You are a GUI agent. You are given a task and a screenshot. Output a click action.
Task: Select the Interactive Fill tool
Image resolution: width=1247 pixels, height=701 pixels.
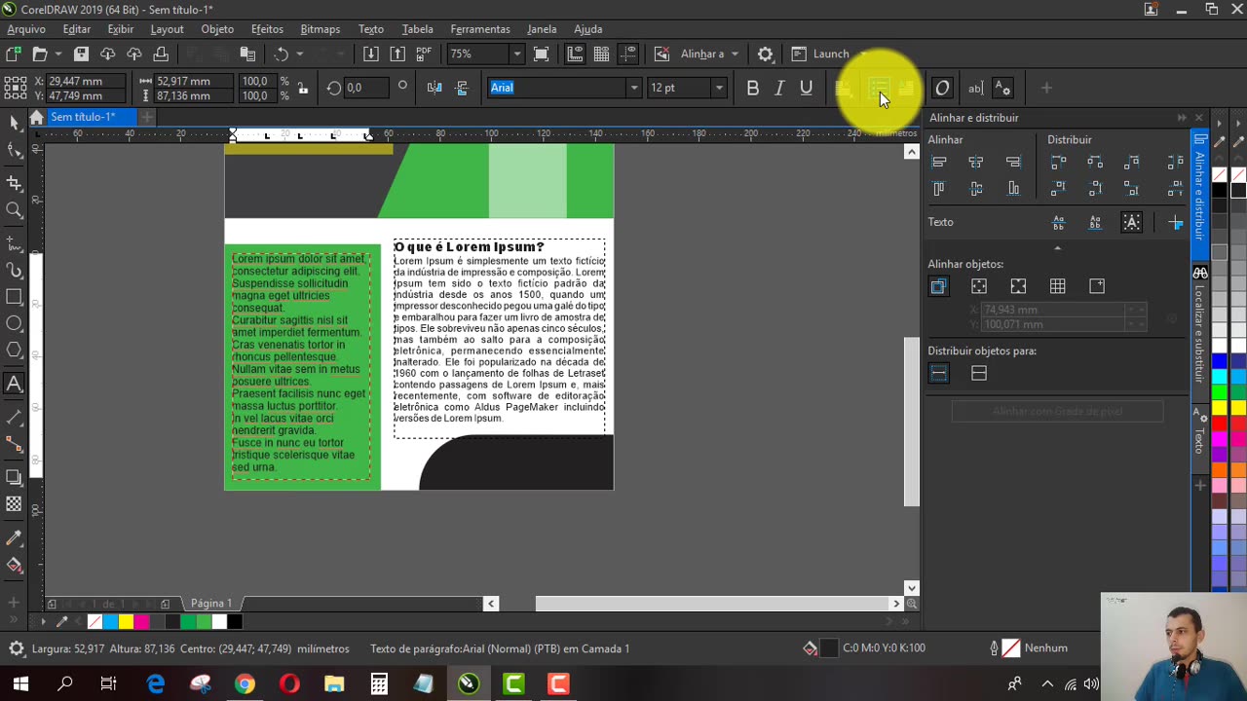pyautogui.click(x=14, y=565)
